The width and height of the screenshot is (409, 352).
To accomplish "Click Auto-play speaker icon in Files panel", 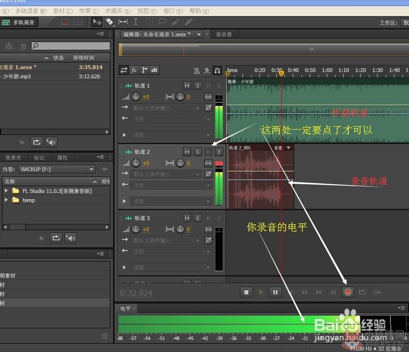I will (x=51, y=143).
